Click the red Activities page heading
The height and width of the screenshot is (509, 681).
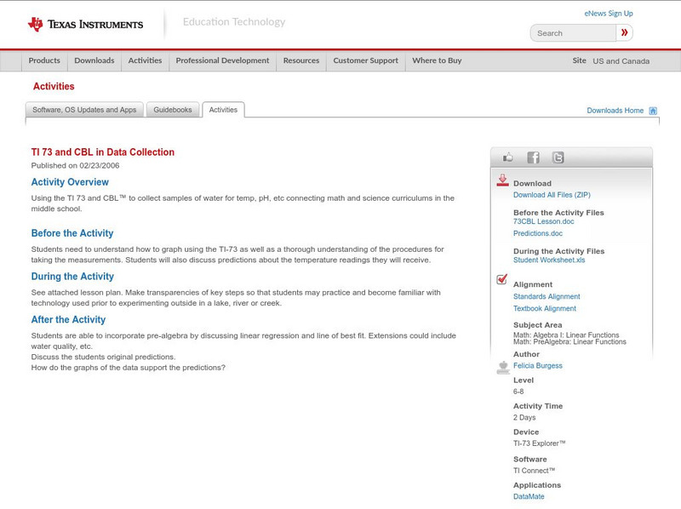pyautogui.click(x=54, y=87)
